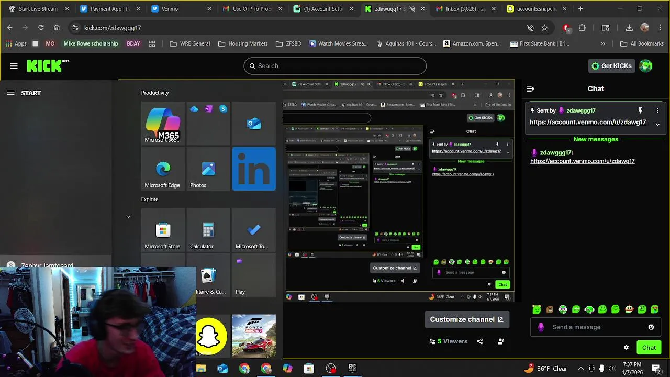The width and height of the screenshot is (670, 377).
Task: Open the Mike Rowe scholarship bookmark
Action: point(91,44)
